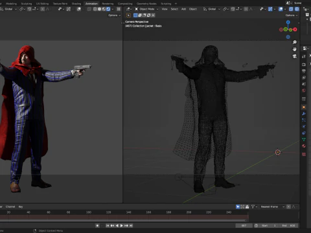
Task: Click the active tool icon under right viewport header
Action: 128,16
